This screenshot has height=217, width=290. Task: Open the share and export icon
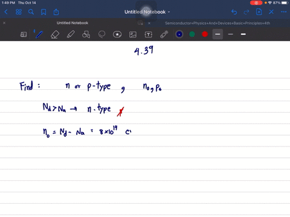[56, 12]
